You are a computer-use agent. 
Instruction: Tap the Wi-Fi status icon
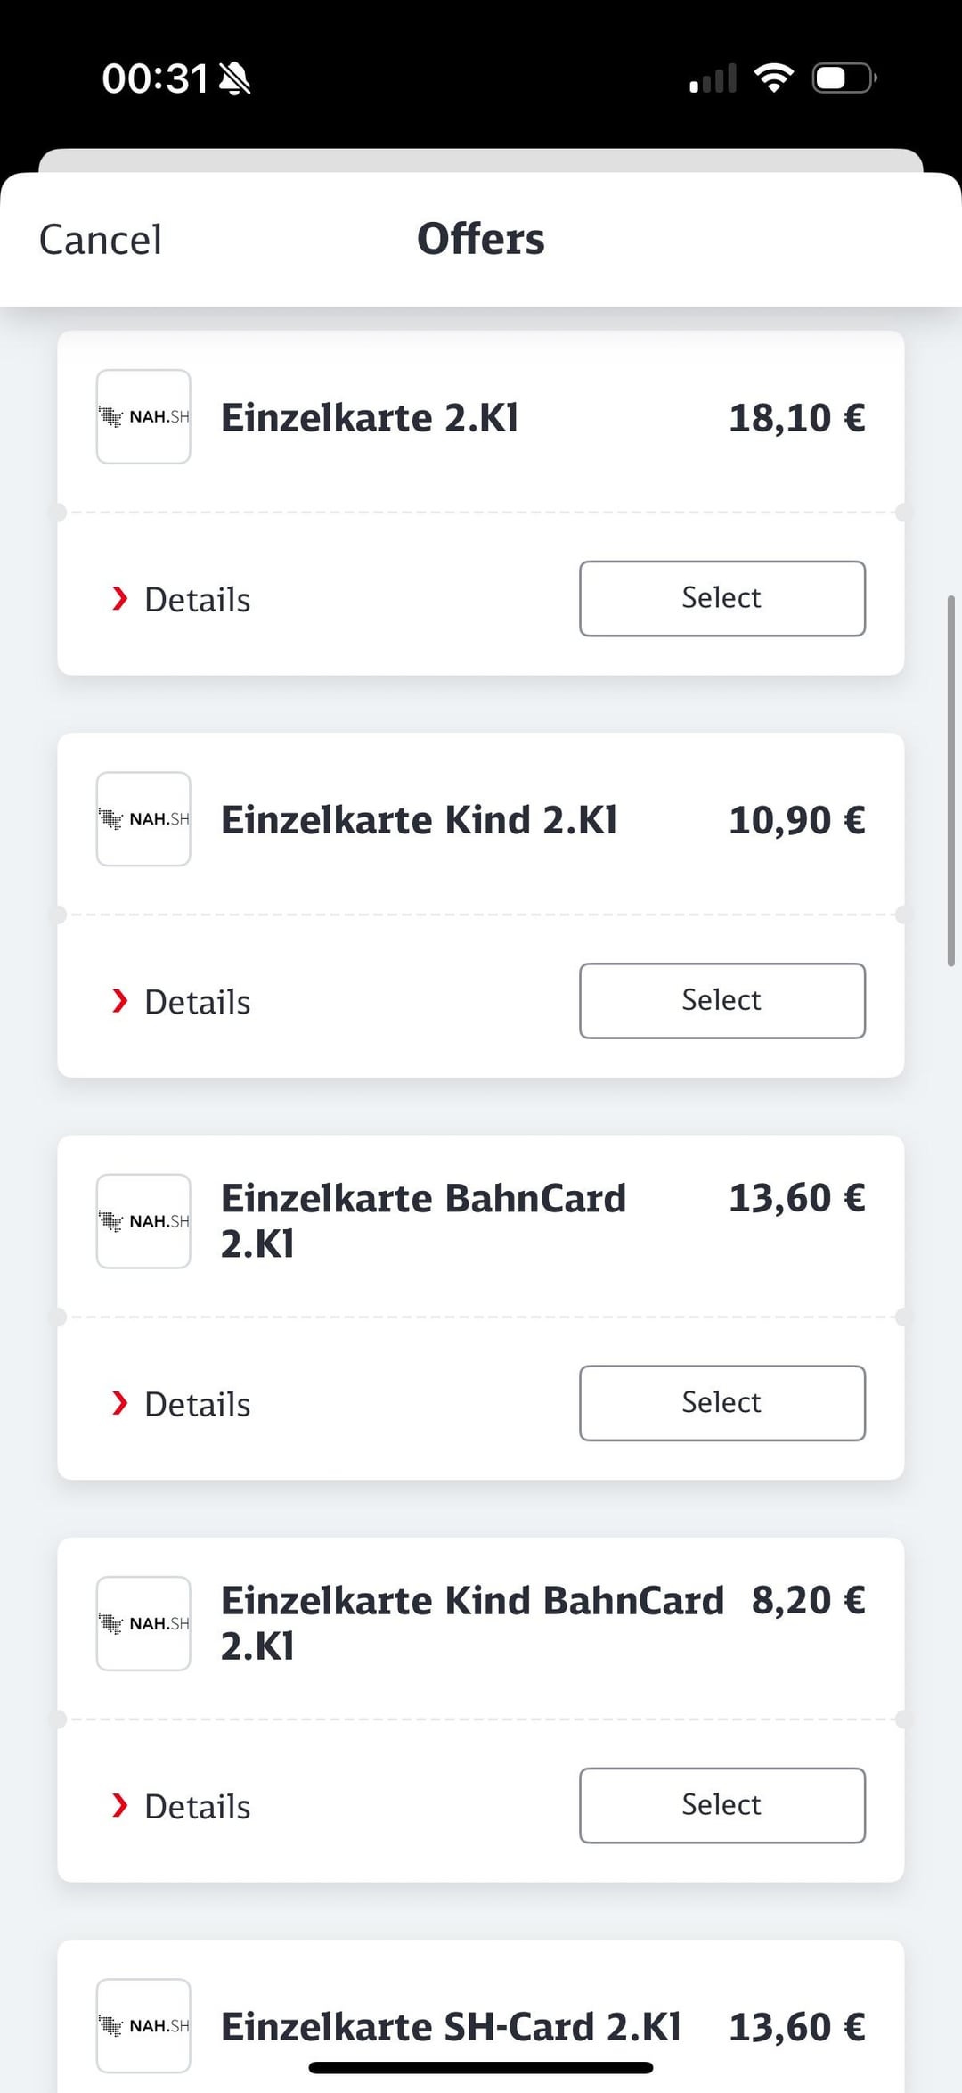point(774,78)
